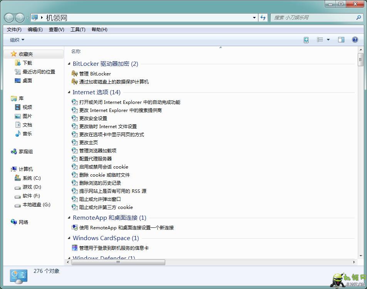Select 计算机 in the navigation pane
367x289 pixels.
pyautogui.click(x=26, y=169)
